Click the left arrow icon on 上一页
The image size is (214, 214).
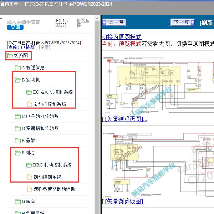click(x=105, y=22)
